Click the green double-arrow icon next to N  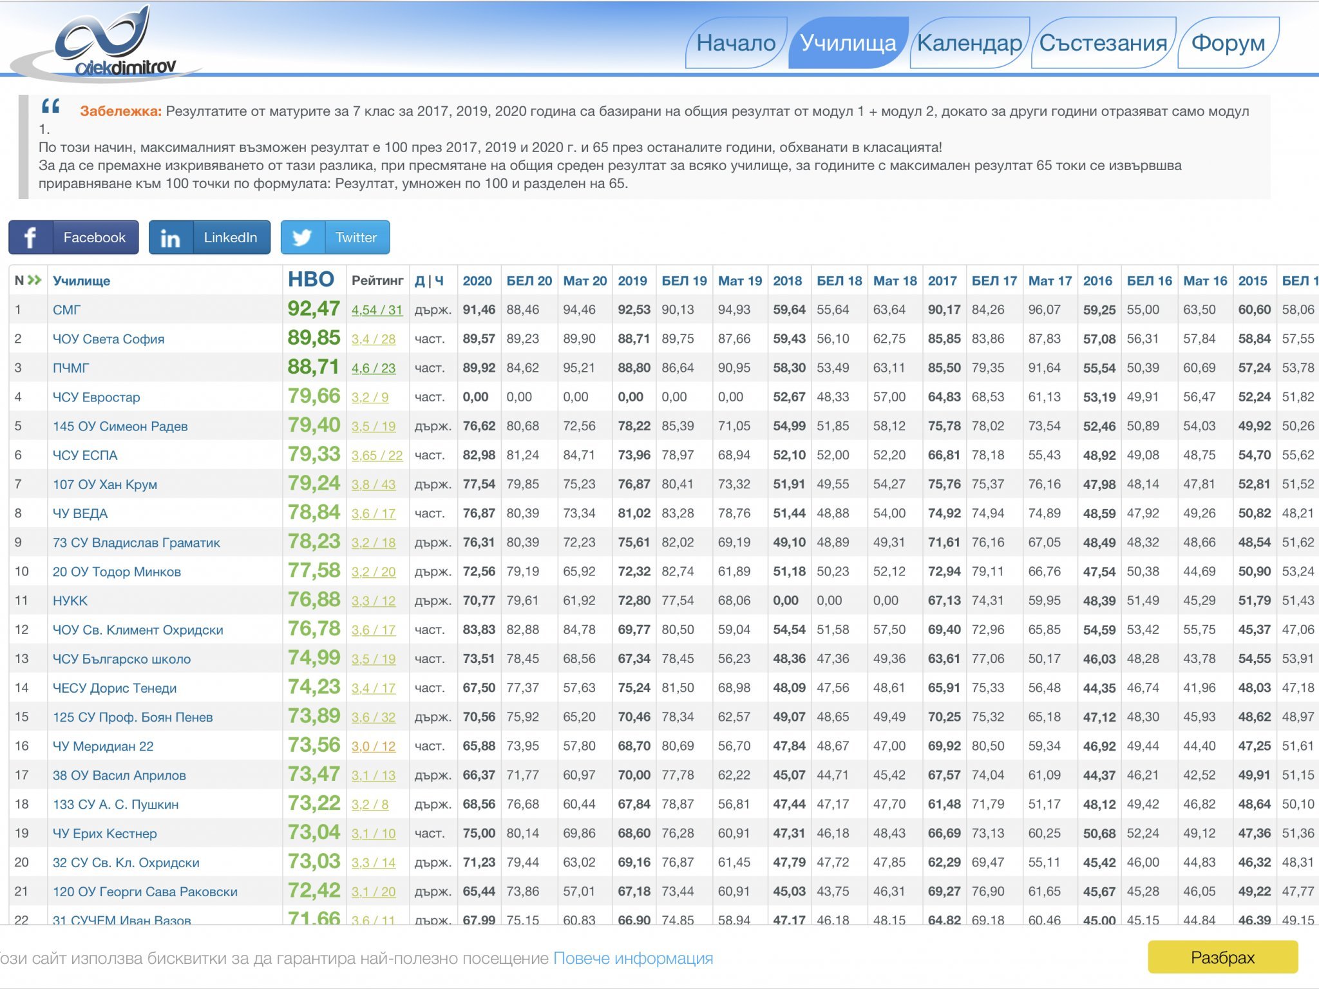pos(35,280)
